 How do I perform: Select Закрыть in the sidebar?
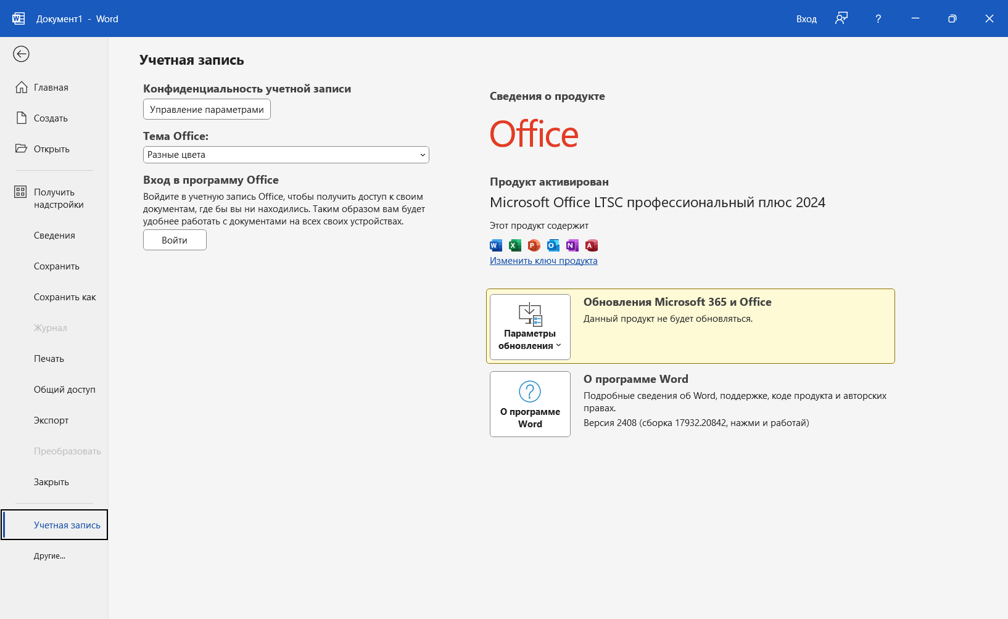54,482
